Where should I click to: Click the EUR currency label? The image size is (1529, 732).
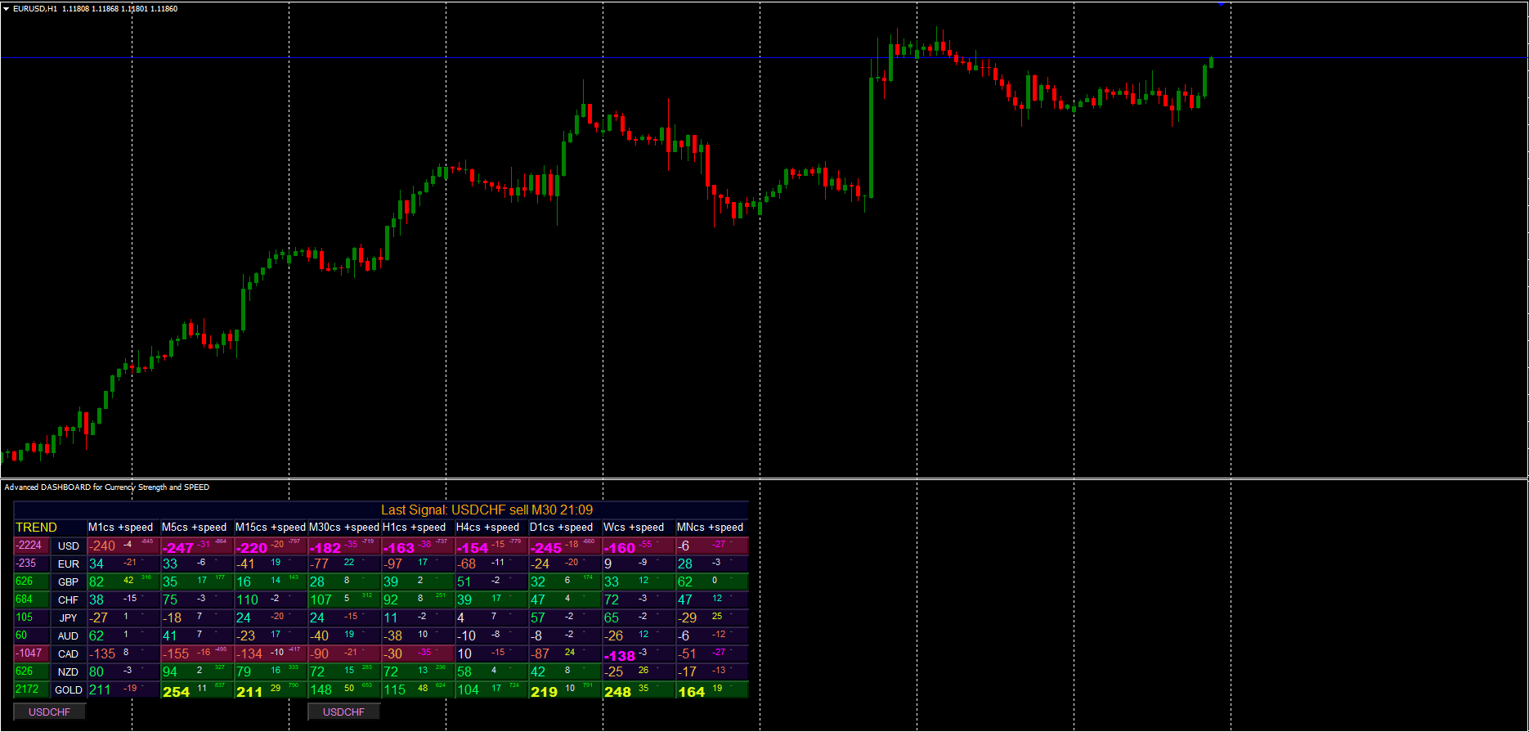pyautogui.click(x=69, y=564)
